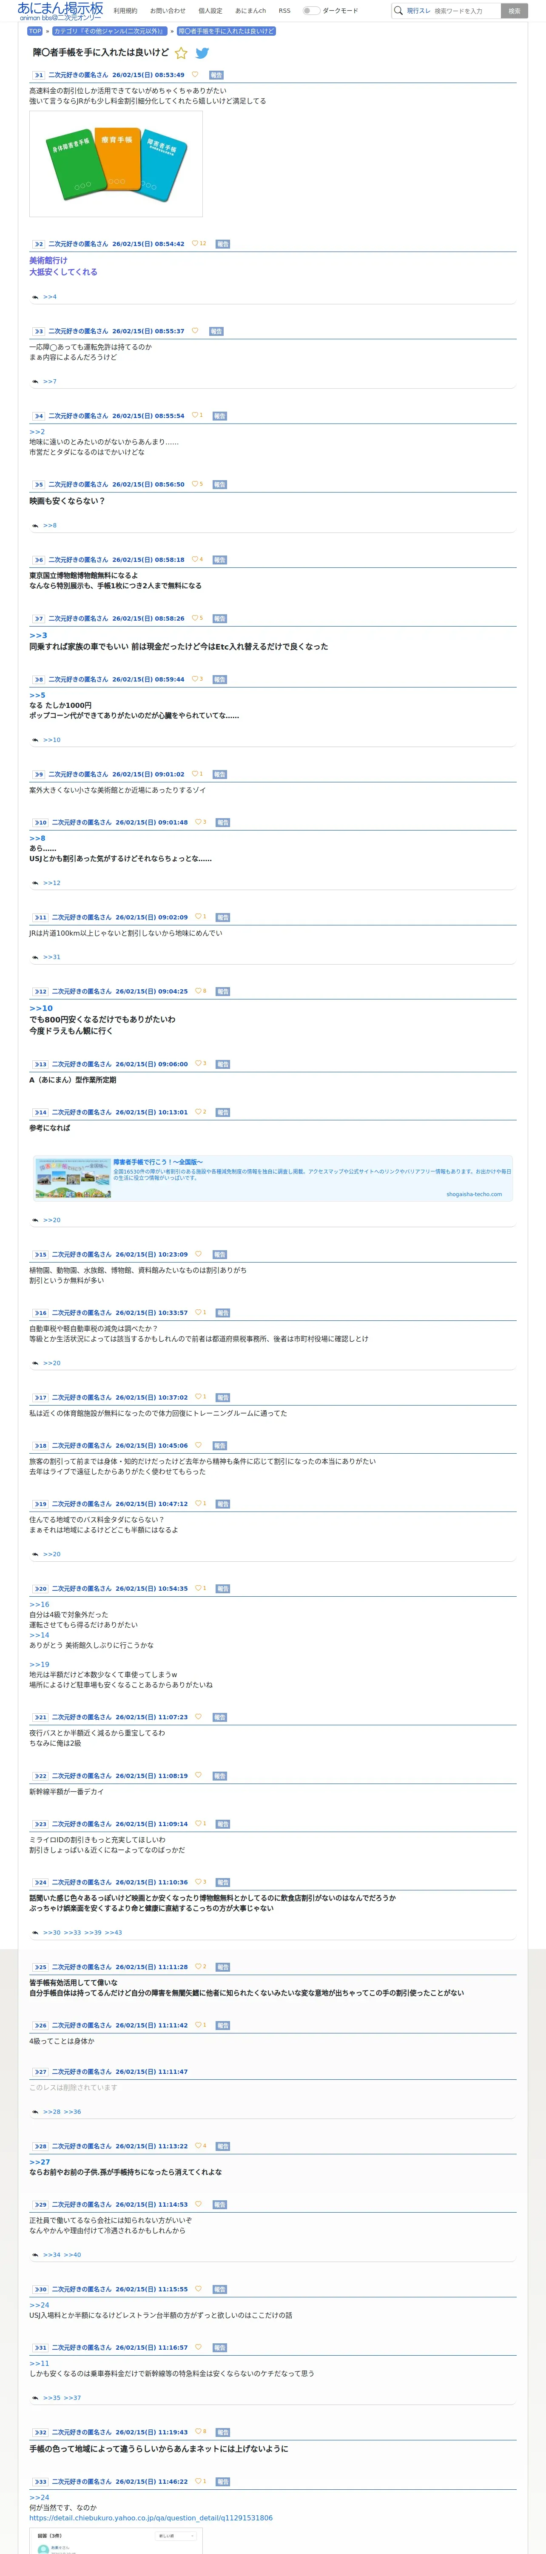Open the RSS link in the header
Viewport: 546px width, 2554px height.
pos(284,11)
